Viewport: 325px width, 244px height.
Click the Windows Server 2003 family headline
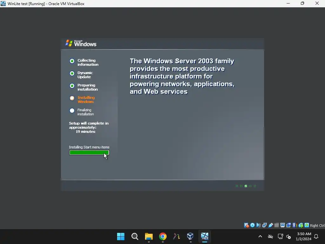pos(182,76)
